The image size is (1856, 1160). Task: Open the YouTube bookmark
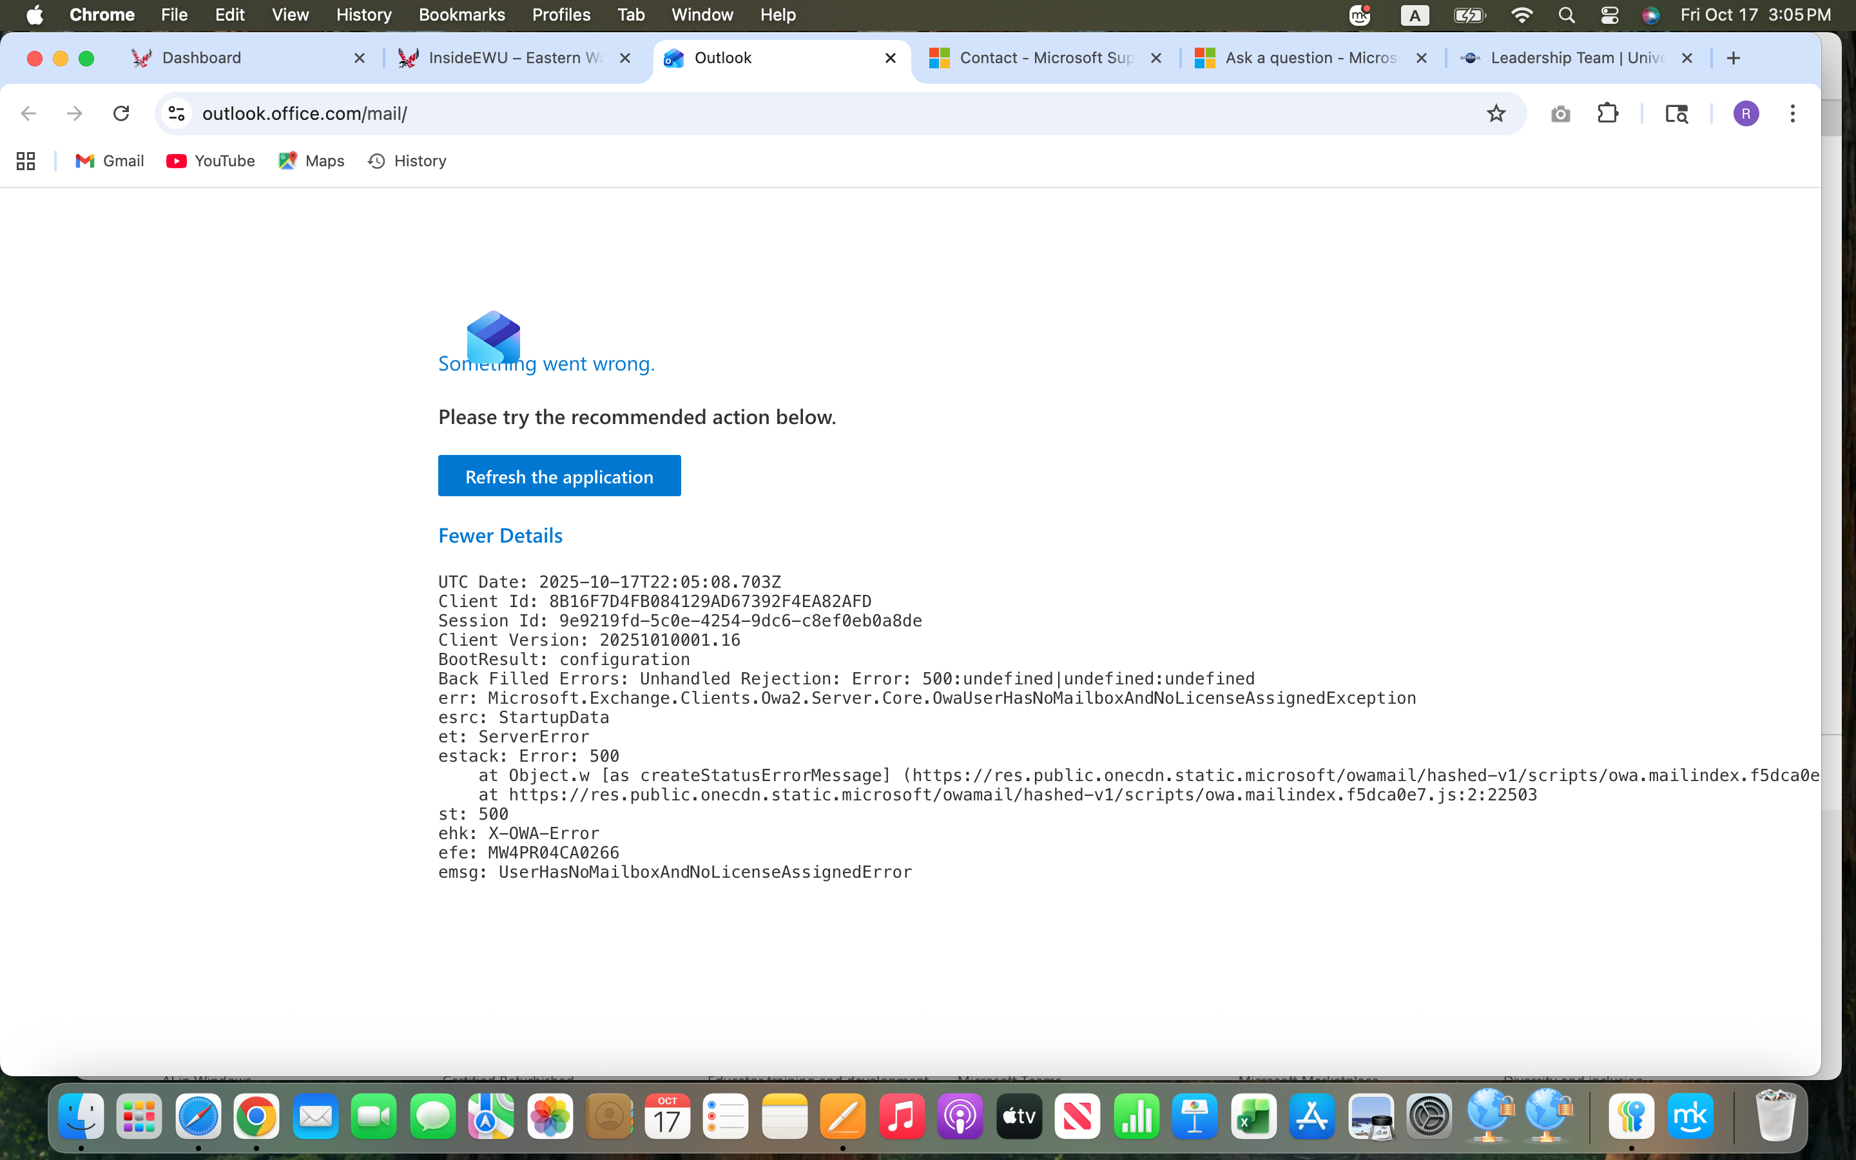coord(210,161)
